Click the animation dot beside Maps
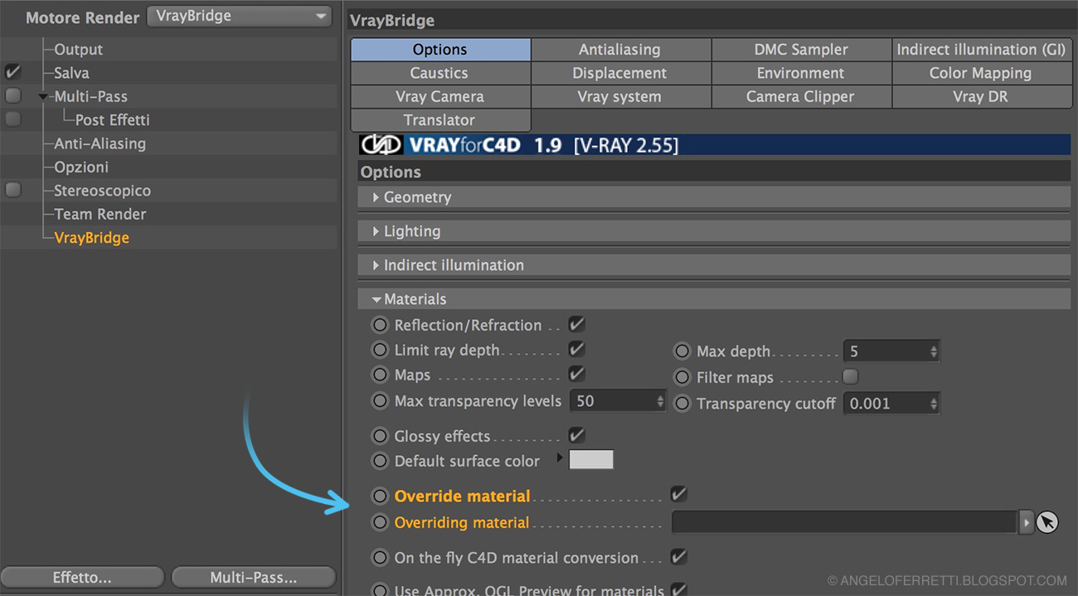 [380, 375]
